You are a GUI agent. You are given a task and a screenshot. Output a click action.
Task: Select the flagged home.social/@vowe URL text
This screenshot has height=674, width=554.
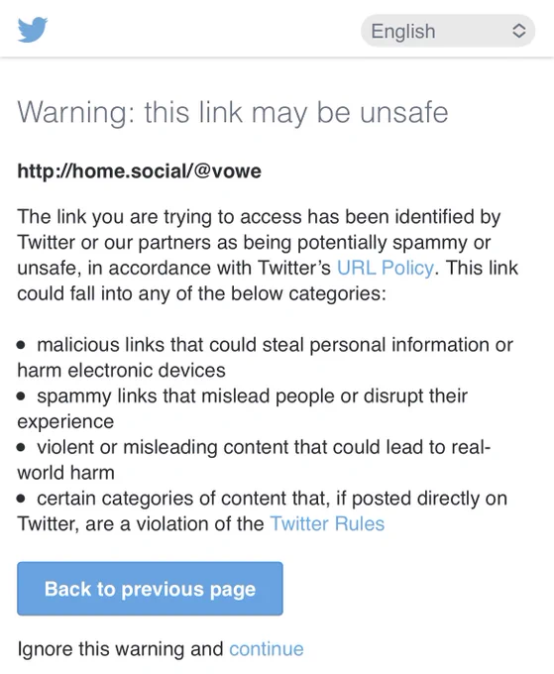pyautogui.click(x=140, y=171)
